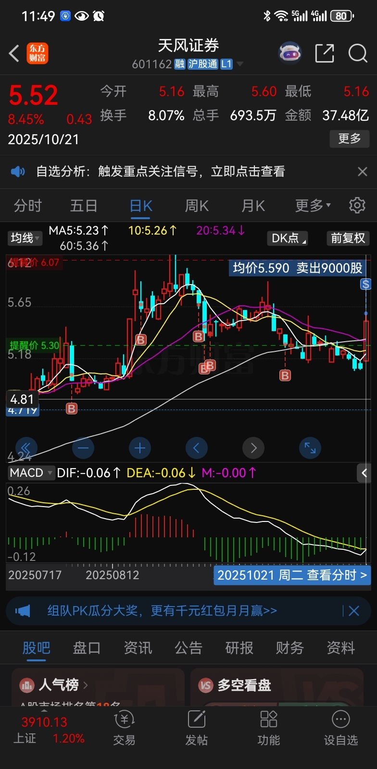Open 交易 trade icon in bottom bar
The width and height of the screenshot is (377, 769).
click(125, 729)
